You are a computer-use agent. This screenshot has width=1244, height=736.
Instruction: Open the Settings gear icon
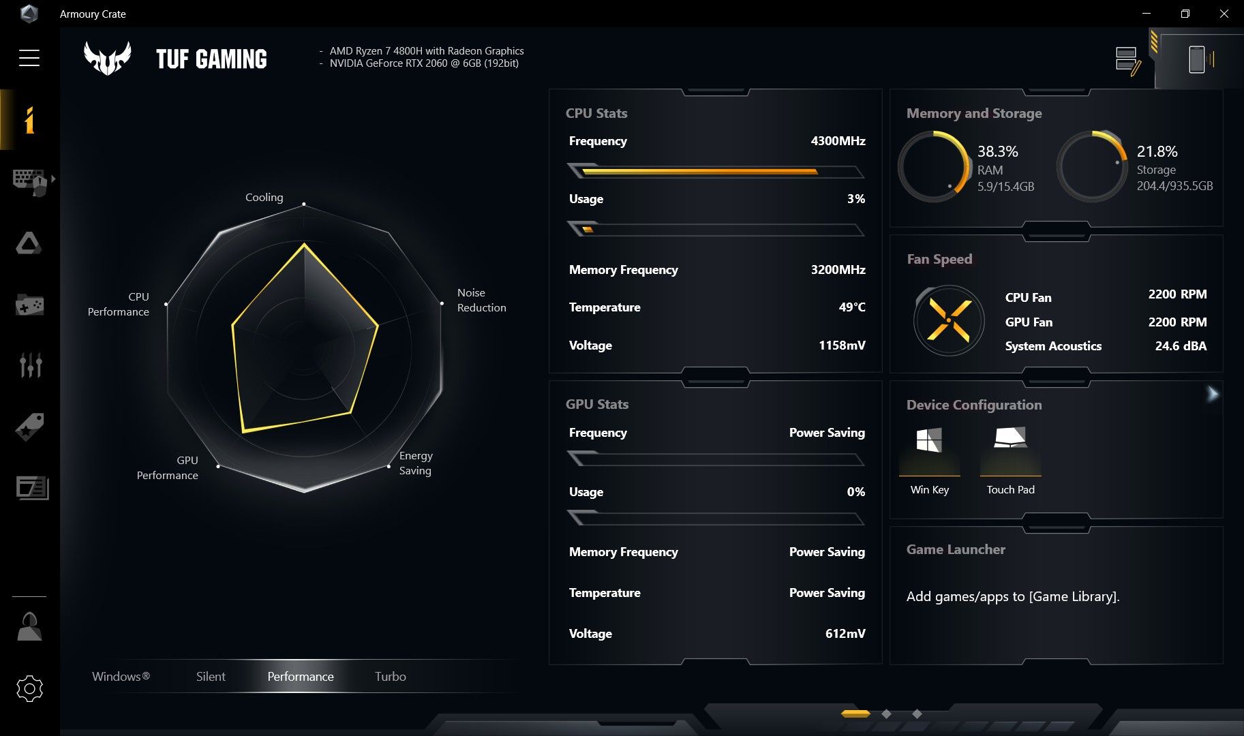click(29, 689)
